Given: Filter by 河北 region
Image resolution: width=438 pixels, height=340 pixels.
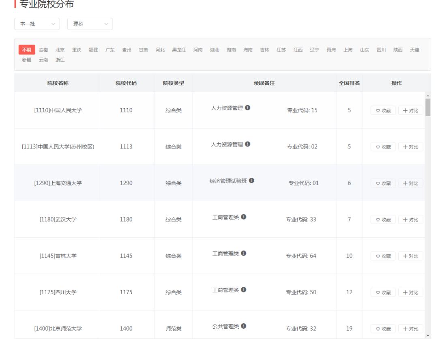Looking at the screenshot, I should tap(160, 50).
